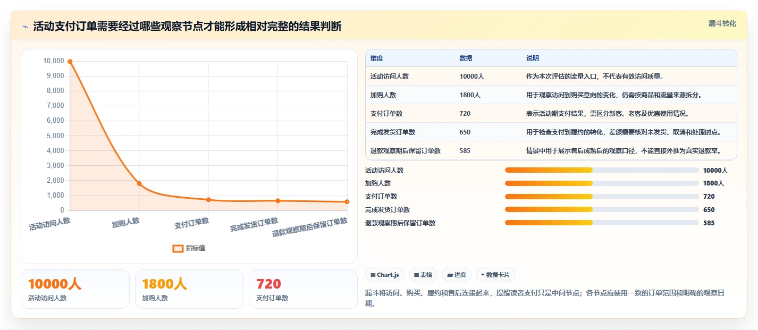The image size is (758, 330).
Task: Click the 加购人数 progress bar
Action: (x=602, y=183)
